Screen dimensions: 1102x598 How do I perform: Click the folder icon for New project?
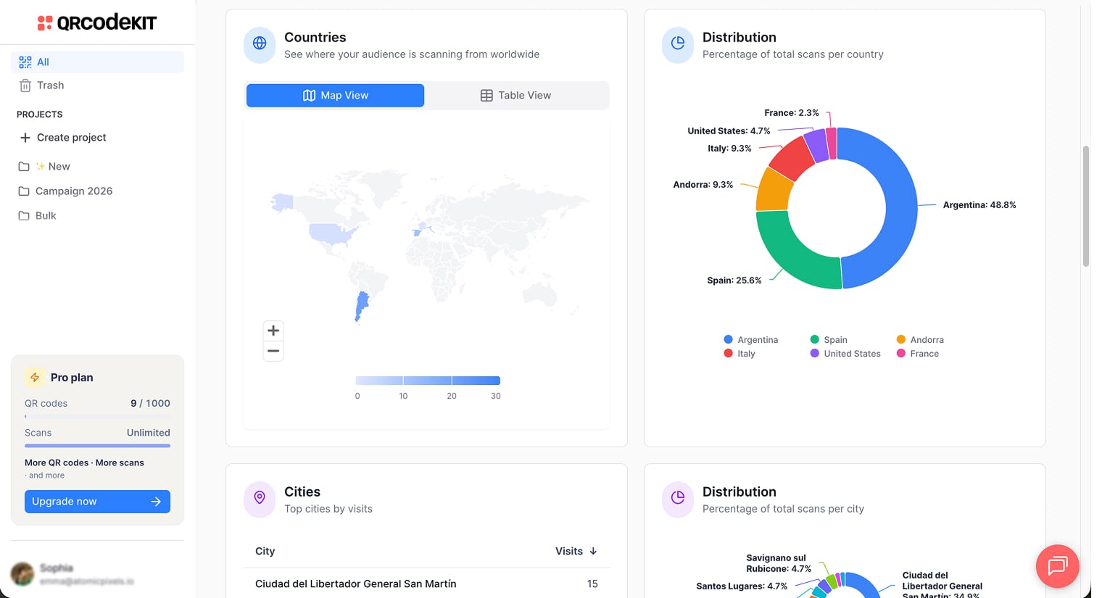click(x=24, y=167)
